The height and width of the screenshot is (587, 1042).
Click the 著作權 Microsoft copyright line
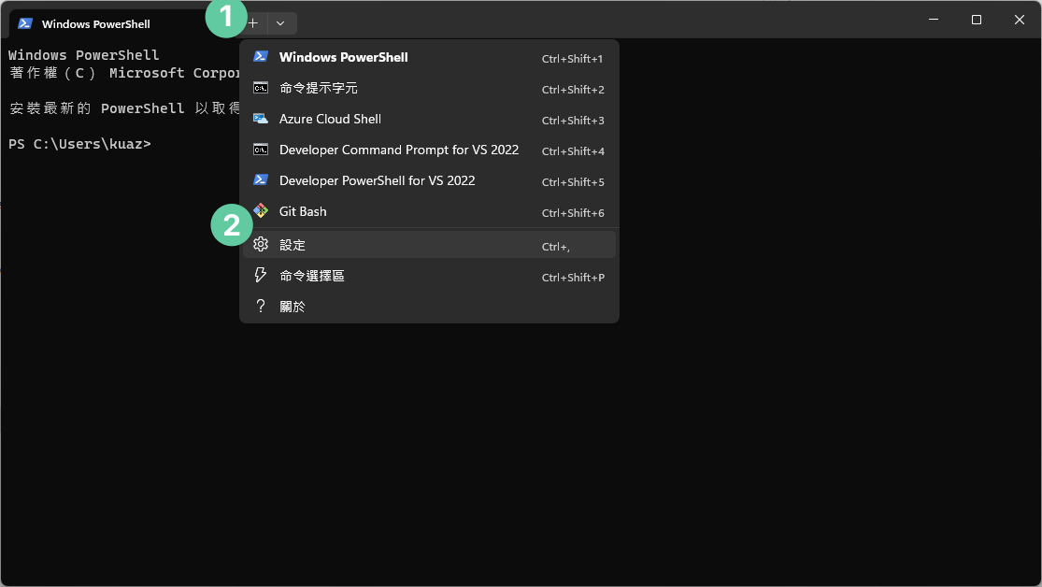(x=121, y=73)
